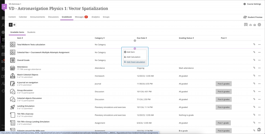
Task: Close the purple X course panel button
Action: pyautogui.click(x=4, y=6)
